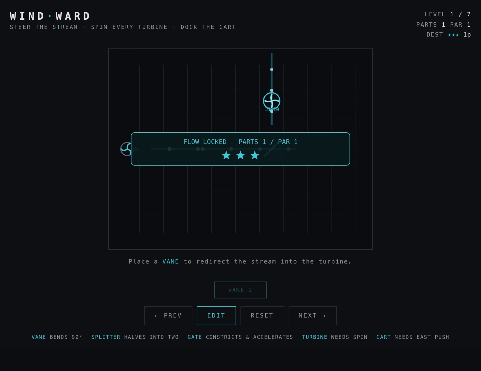Click the BEST stars 1p record
This screenshot has width=481, height=371.
point(449,35)
